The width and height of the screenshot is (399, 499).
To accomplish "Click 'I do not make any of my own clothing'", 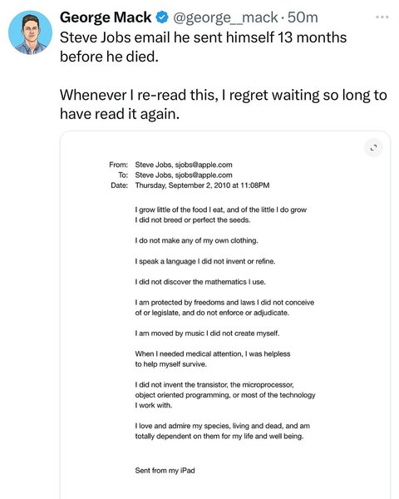I will pos(196,240).
